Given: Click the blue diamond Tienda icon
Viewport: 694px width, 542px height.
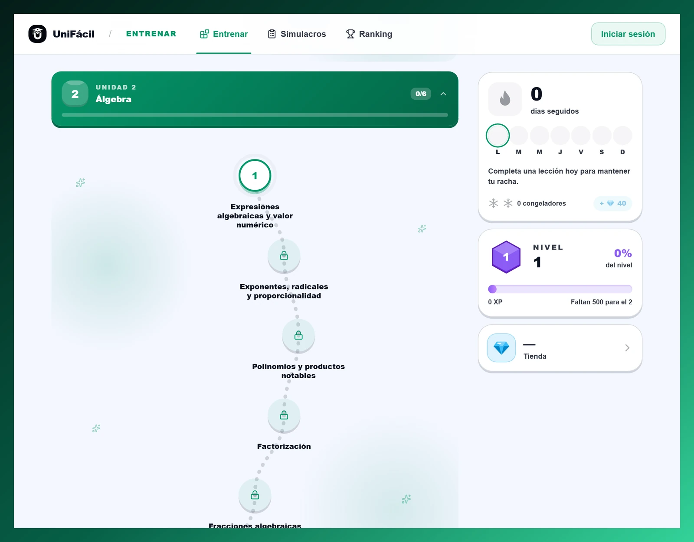Looking at the screenshot, I should click(501, 347).
